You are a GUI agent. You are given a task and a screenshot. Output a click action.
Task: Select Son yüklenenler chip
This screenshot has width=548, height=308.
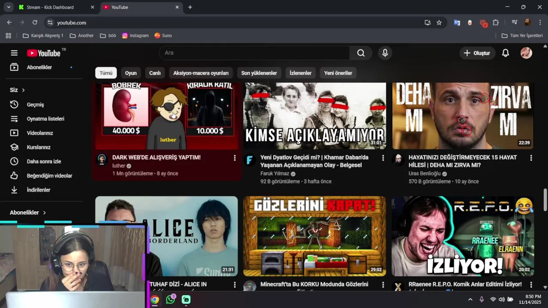click(259, 73)
